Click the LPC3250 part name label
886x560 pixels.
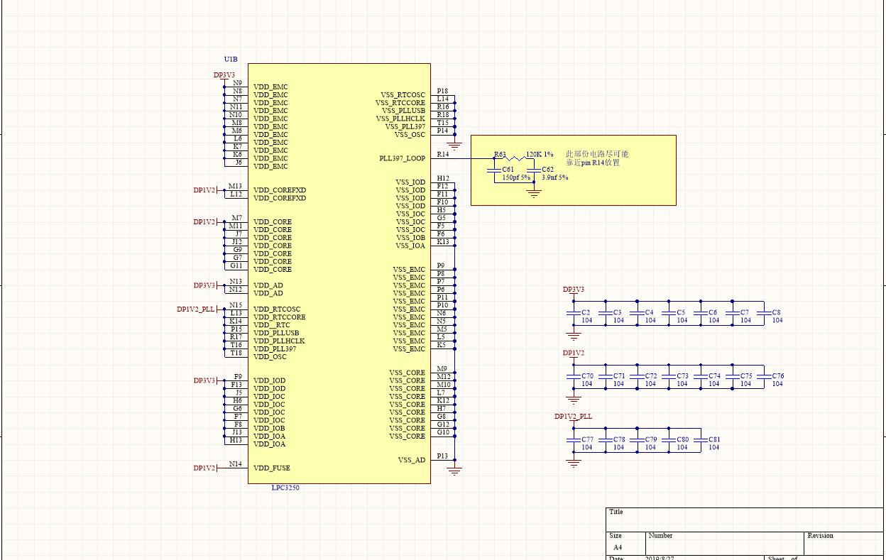(x=285, y=488)
